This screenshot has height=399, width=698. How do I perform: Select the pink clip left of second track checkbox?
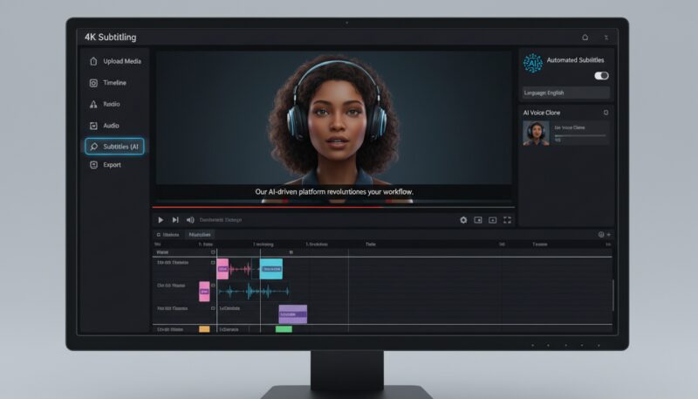[x=204, y=292]
